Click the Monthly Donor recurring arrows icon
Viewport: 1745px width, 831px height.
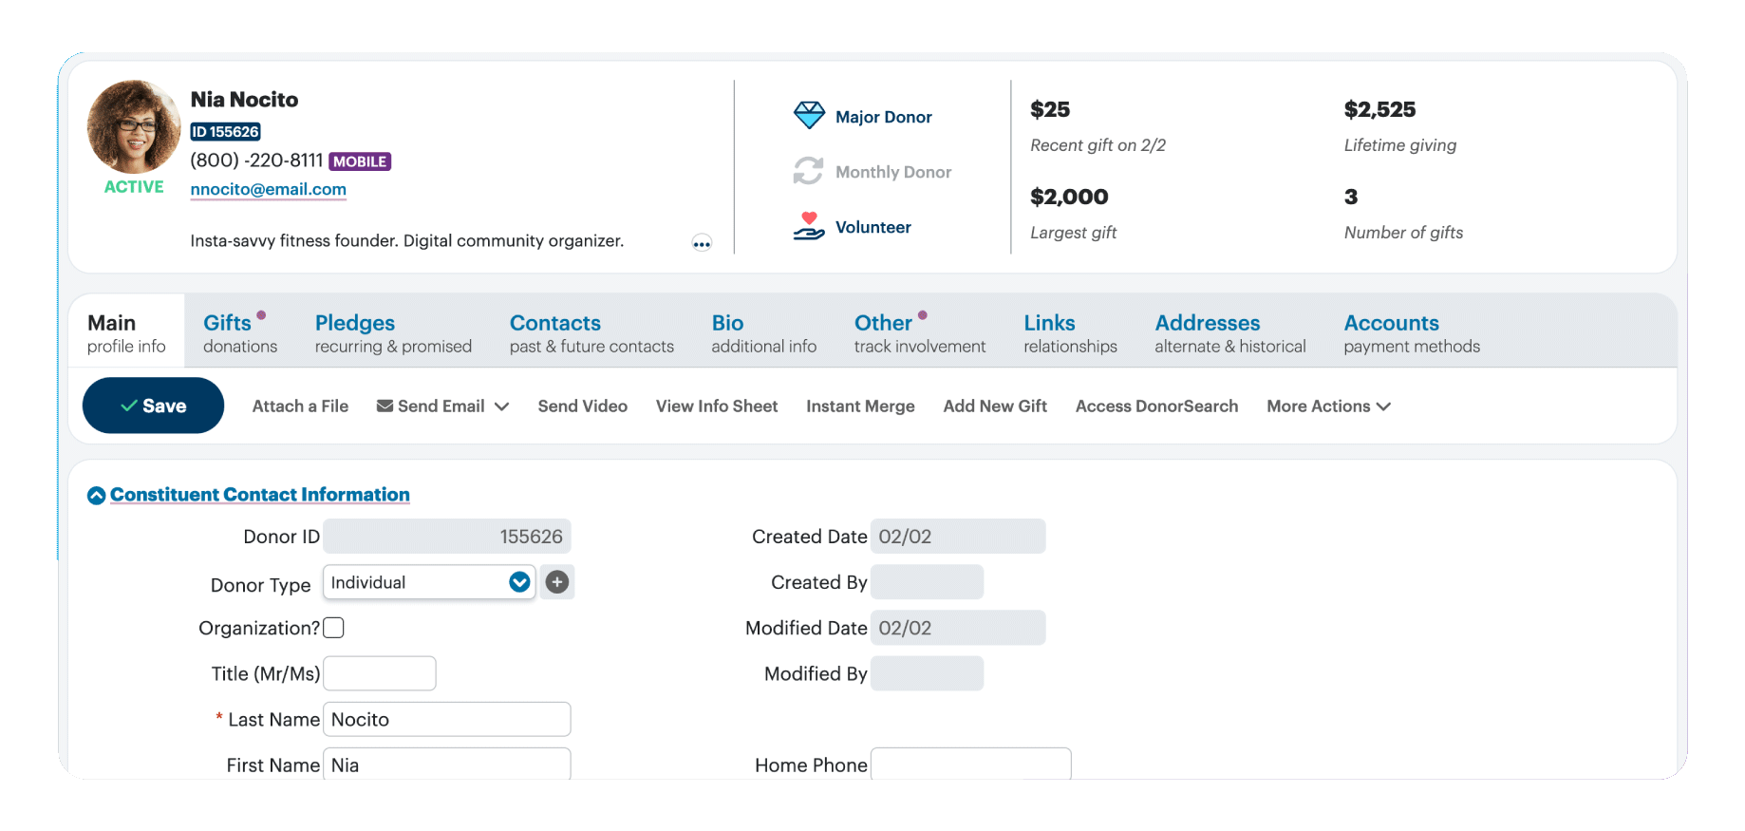click(808, 171)
